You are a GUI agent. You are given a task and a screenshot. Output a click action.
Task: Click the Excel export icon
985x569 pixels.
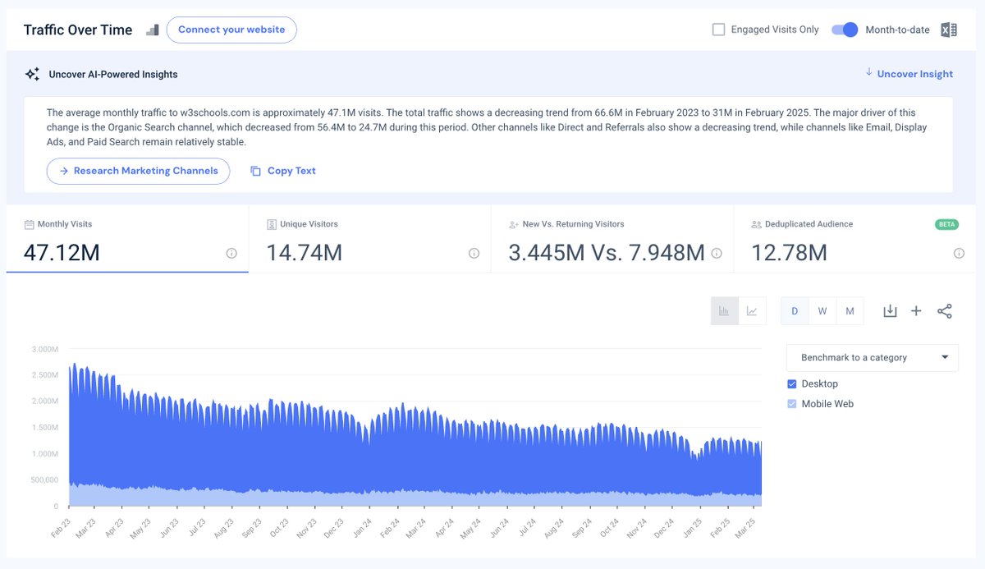click(949, 30)
